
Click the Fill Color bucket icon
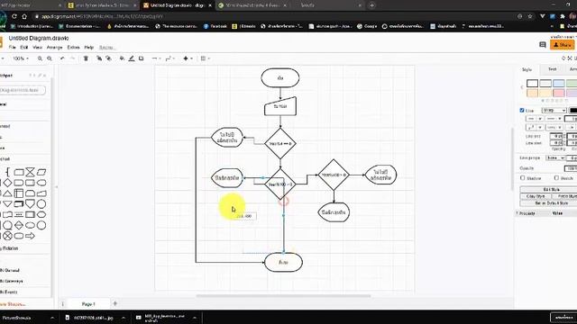tap(122, 58)
